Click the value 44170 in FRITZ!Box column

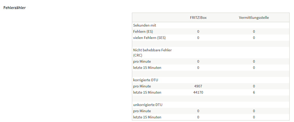pos(198,92)
